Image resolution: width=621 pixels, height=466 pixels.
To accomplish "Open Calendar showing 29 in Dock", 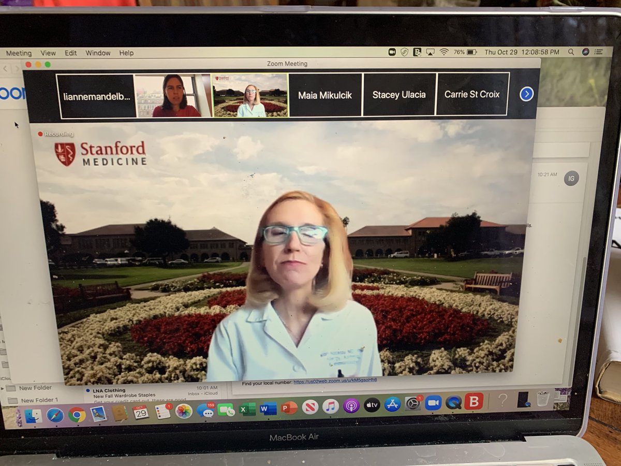I will pos(141,412).
